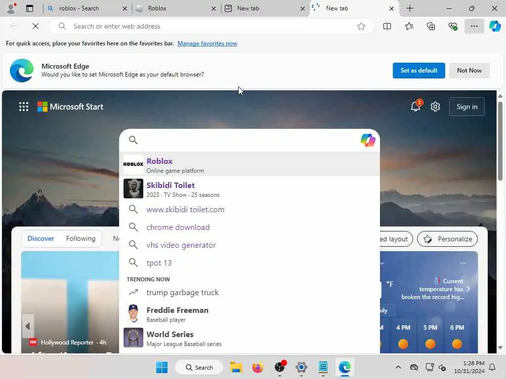Open the feed layout button

(x=396, y=239)
